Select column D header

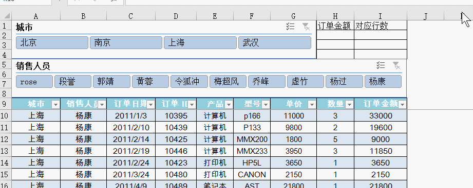tap(176, 16)
